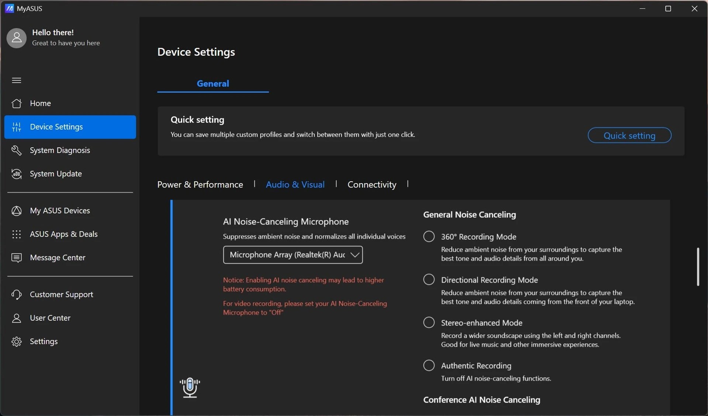708x416 pixels.
Task: Open the Settings gear icon in the sidebar
Action: 17,341
